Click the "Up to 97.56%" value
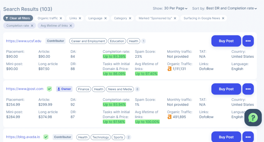Image resolution: width=264 pixels, height=142 pixels. point(114,122)
